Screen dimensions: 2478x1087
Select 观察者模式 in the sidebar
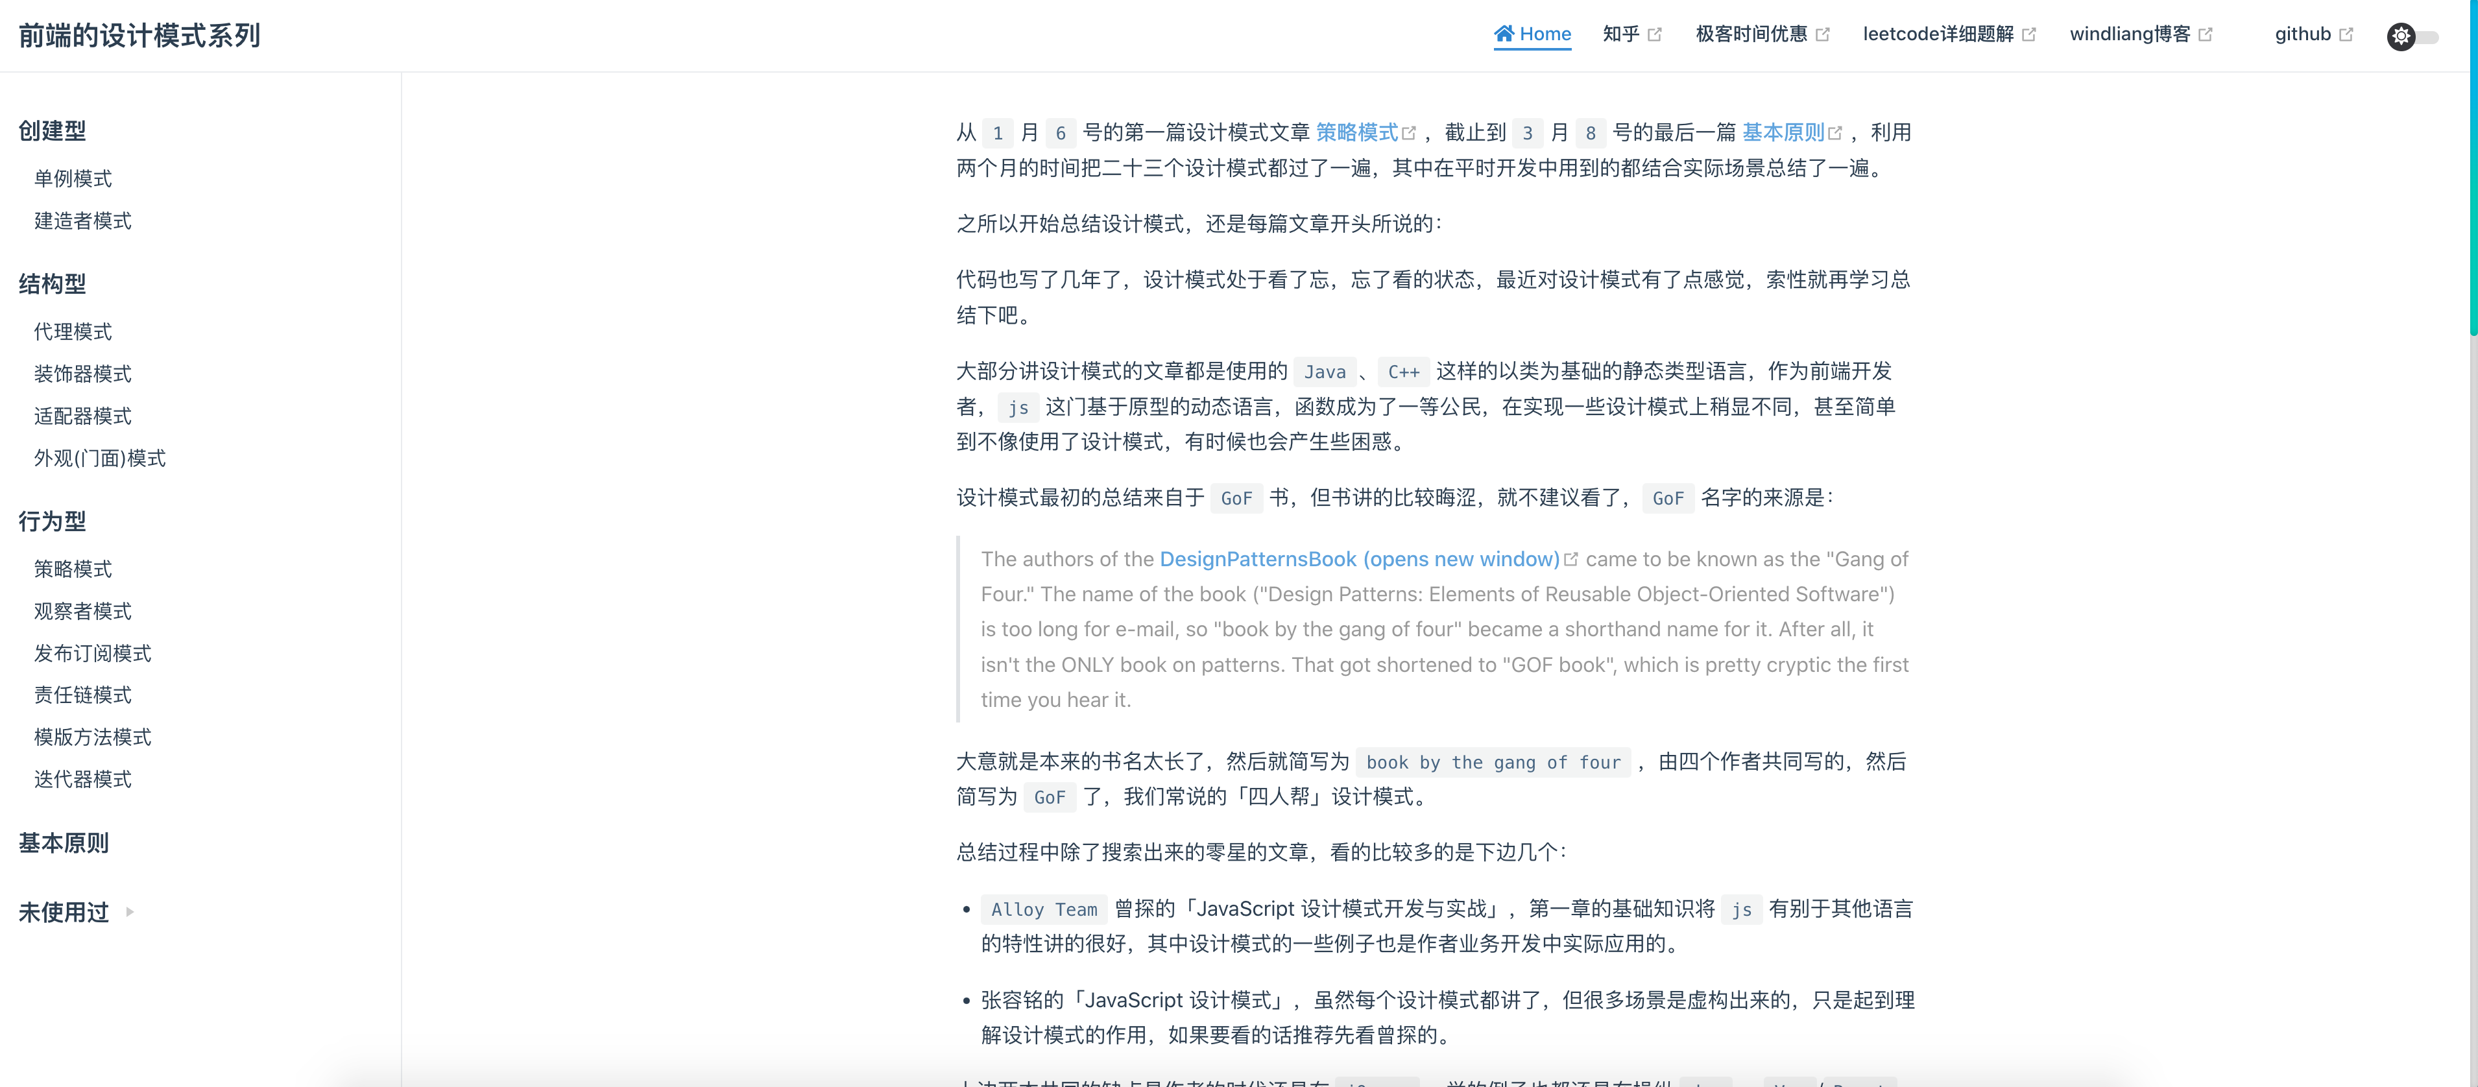83,611
